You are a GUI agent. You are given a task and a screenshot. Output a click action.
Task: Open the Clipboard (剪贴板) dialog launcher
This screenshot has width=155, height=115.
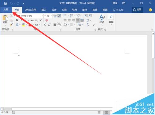(x=13, y=30)
